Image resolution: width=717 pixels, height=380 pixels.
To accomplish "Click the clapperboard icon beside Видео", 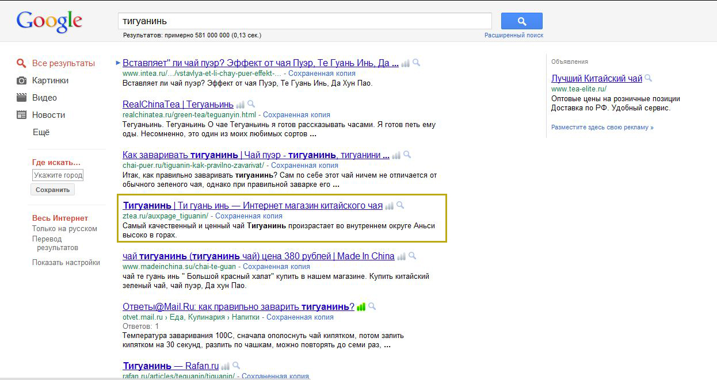I will [x=21, y=98].
